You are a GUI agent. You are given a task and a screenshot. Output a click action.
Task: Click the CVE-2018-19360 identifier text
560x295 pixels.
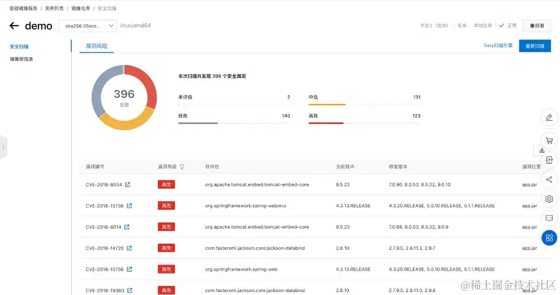105,290
